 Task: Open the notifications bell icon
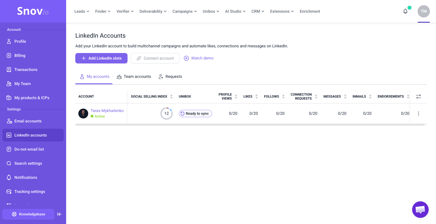pyautogui.click(x=405, y=11)
